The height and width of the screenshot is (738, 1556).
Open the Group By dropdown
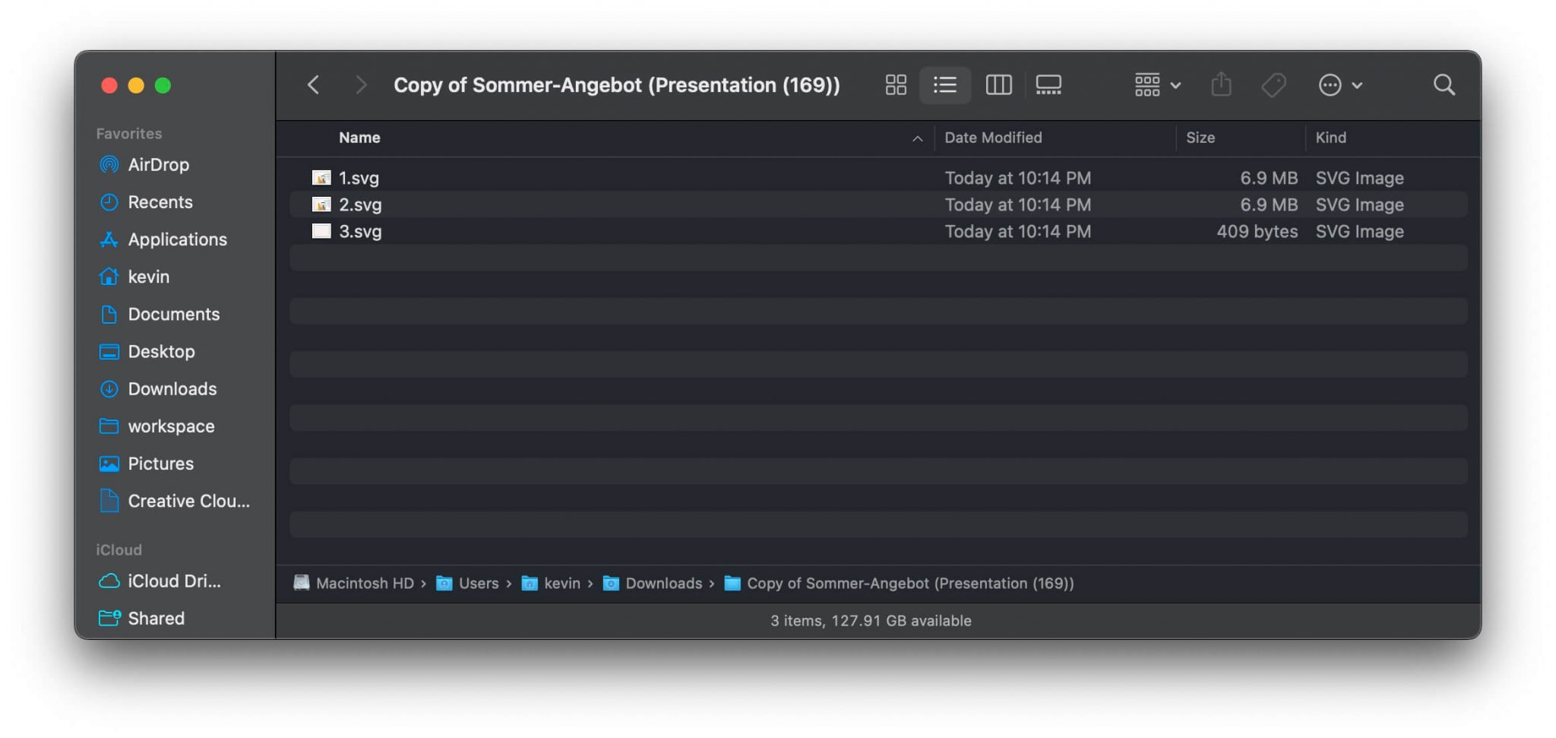click(1157, 84)
